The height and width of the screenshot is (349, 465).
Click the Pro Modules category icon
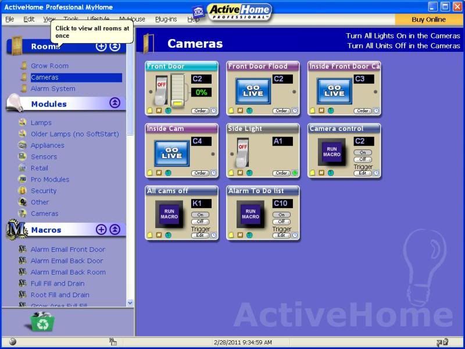(x=22, y=179)
